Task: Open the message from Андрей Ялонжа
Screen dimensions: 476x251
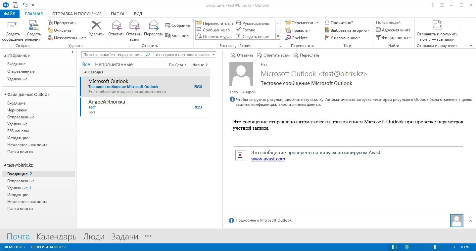Action: point(145,107)
